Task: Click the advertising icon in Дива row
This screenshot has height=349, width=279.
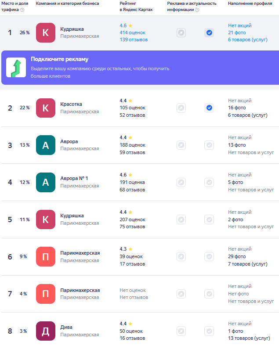Action: pyautogui.click(x=181, y=331)
